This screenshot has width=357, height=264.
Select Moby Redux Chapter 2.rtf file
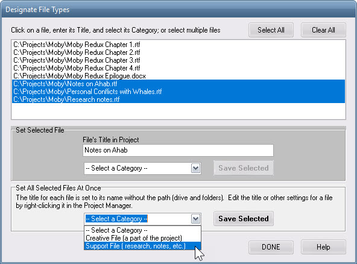click(x=178, y=52)
